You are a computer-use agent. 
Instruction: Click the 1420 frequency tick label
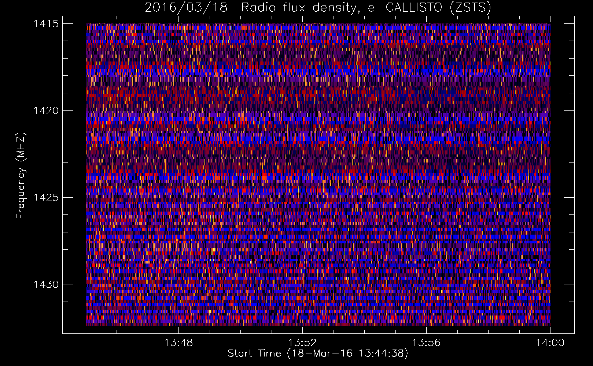click(x=46, y=111)
